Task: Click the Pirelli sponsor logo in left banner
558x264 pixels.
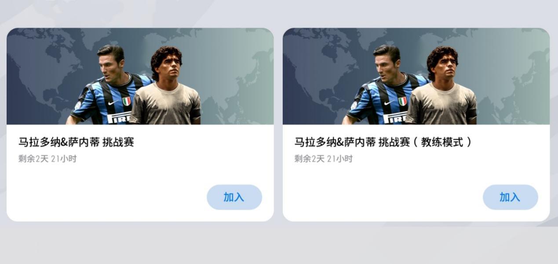Action: (x=119, y=118)
